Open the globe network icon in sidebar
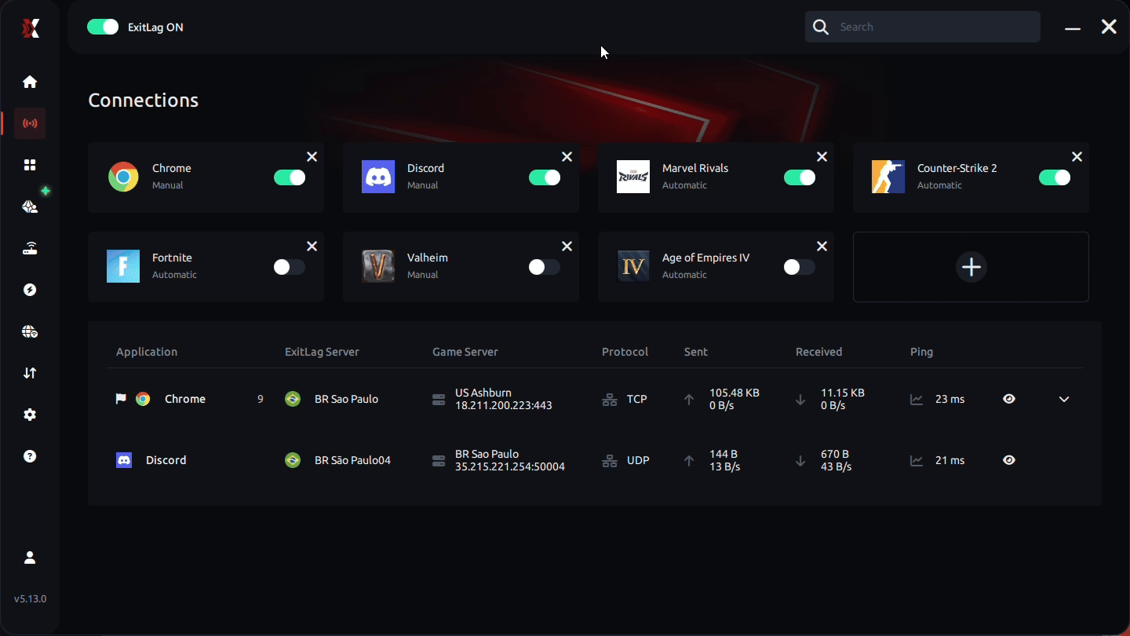This screenshot has height=636, width=1130. coord(30,331)
